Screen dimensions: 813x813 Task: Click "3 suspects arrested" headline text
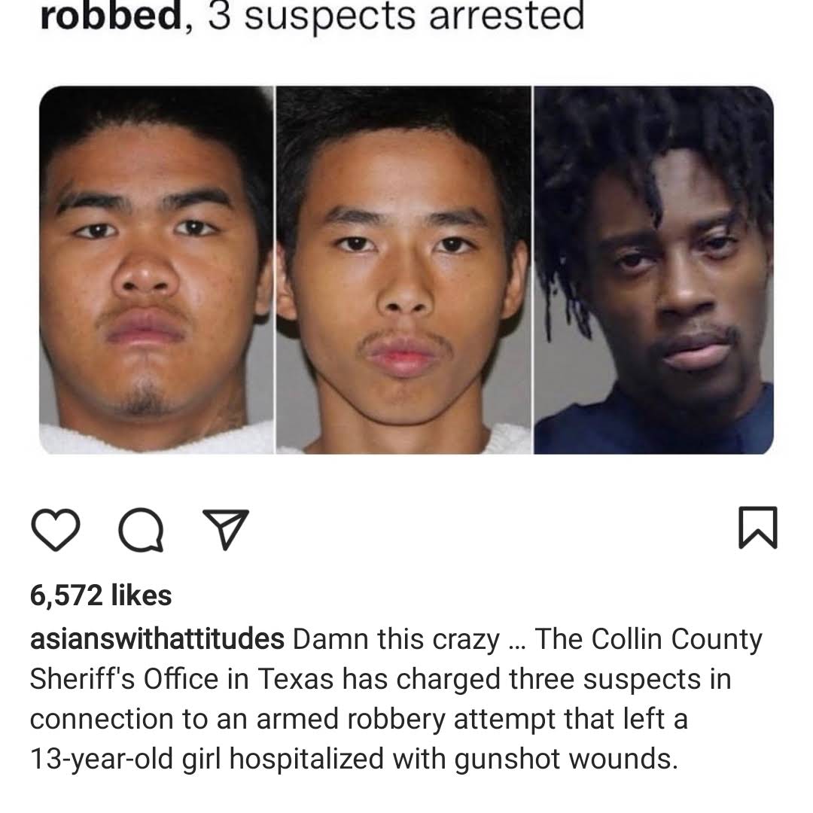(396, 17)
